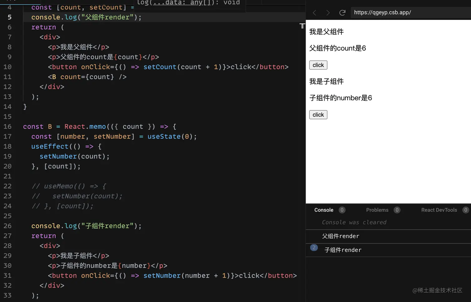Click line number 10 in gutter

[7, 67]
